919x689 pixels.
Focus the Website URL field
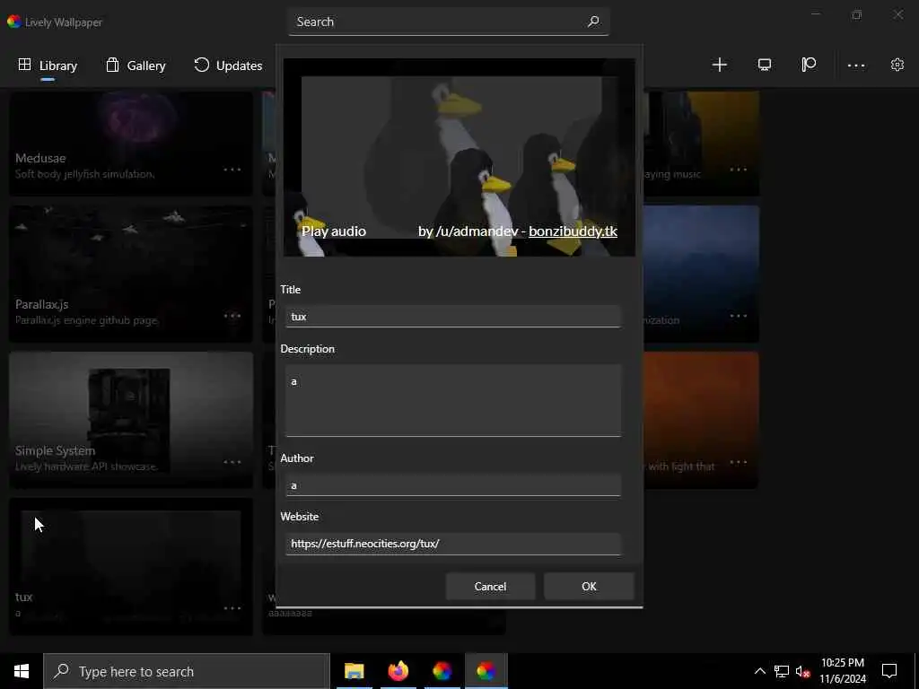click(x=453, y=544)
